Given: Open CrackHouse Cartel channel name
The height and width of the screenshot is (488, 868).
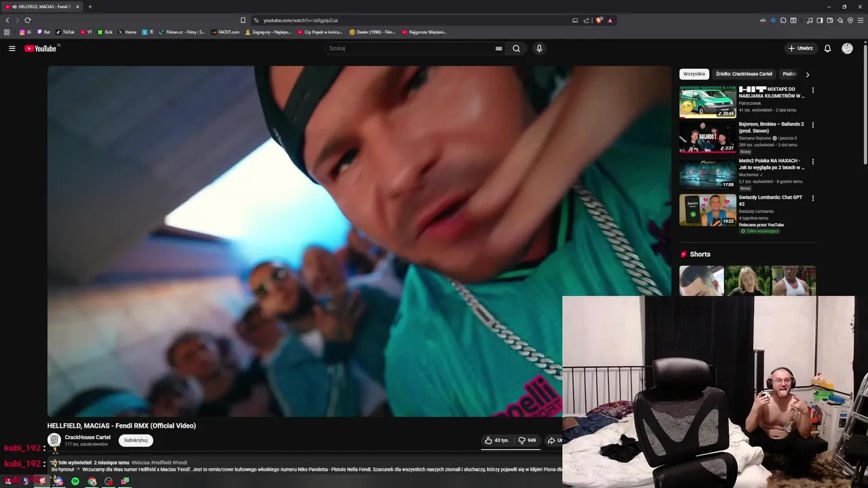Looking at the screenshot, I should click(87, 437).
